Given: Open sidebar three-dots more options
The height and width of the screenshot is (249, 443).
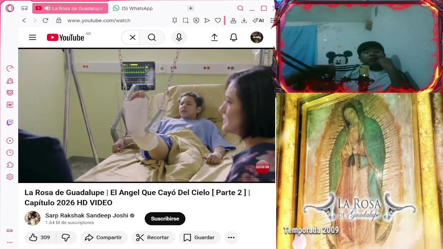Looking at the screenshot, I should click(10, 243).
